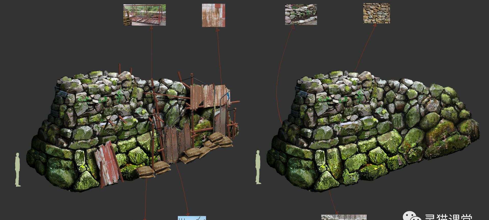489x220 pixels.
Task: Click the plain mossy stone wall artwork
Action: [373, 131]
